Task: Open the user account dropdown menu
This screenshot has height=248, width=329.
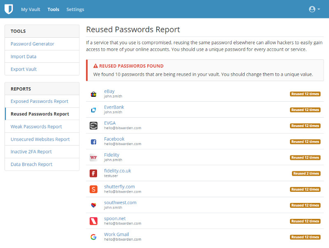Action: point(314,9)
